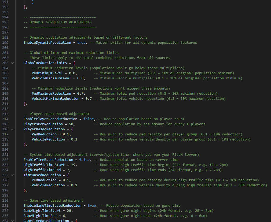Click PedMaximumReduction value 0.7
This screenshot has height=222, width=271.
[80, 94]
